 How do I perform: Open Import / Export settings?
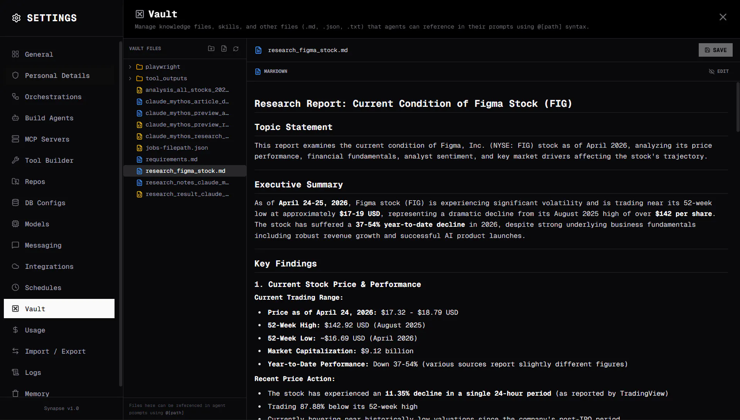pos(59,351)
